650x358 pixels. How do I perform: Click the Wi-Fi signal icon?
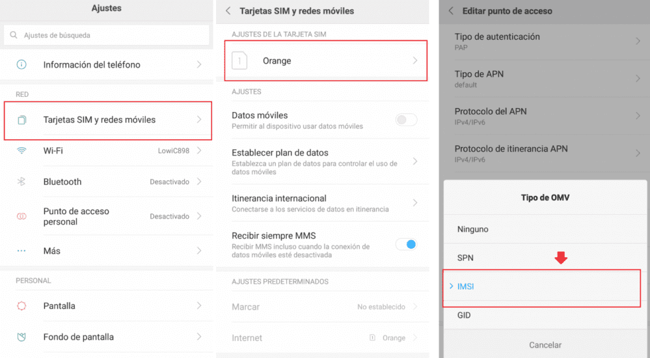coord(21,150)
